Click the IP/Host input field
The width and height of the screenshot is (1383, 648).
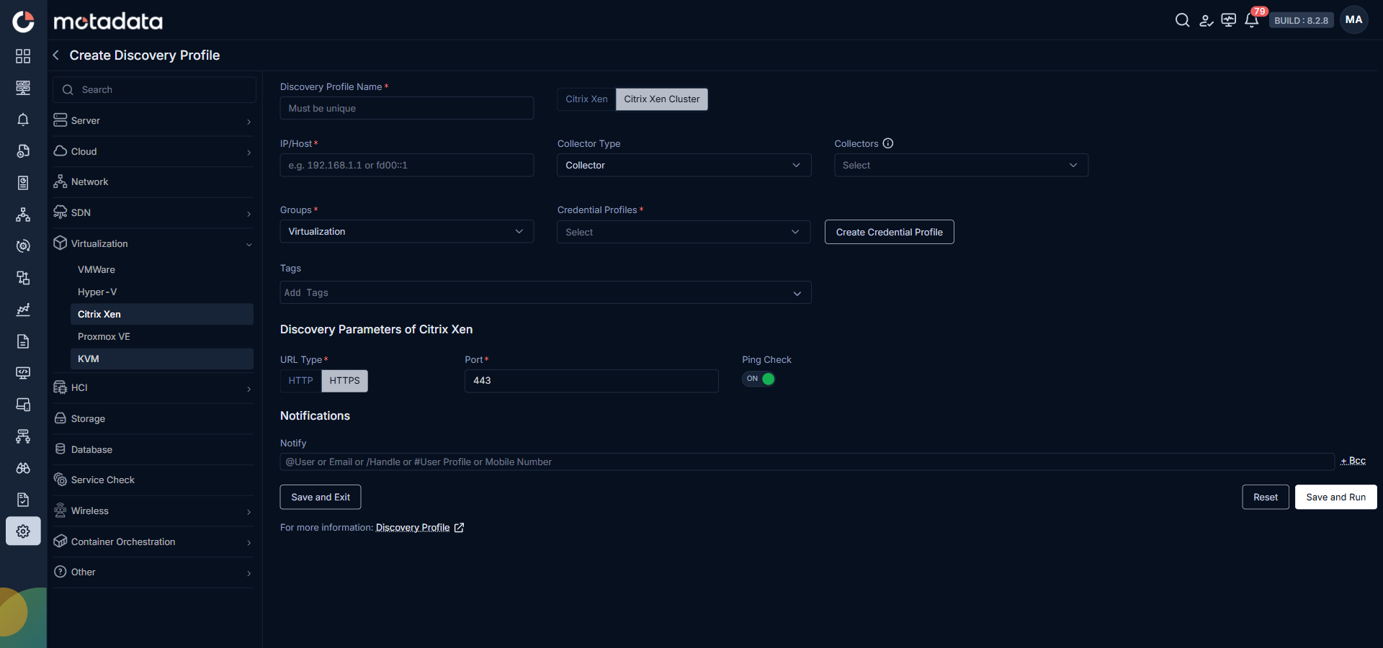coord(407,165)
